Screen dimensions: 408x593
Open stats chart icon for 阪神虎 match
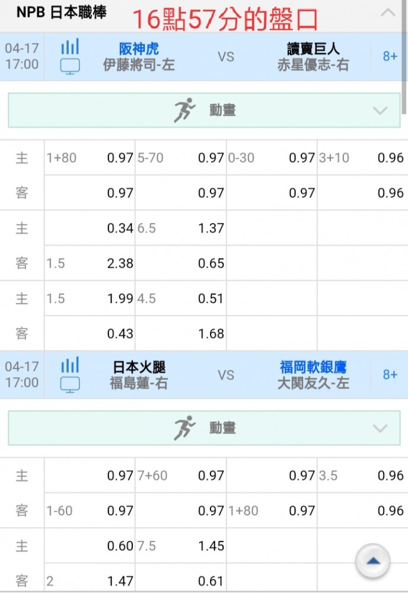(x=70, y=46)
